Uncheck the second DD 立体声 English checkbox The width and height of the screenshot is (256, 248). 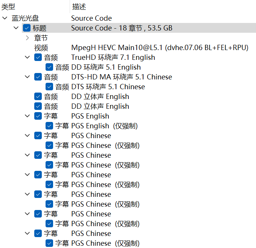(x=38, y=106)
